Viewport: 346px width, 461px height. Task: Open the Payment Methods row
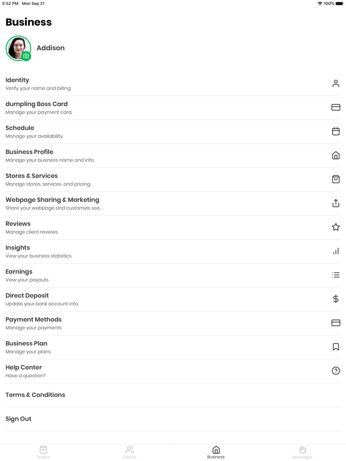(34, 323)
